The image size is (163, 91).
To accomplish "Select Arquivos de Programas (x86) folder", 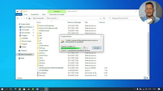I will coord(48,28).
